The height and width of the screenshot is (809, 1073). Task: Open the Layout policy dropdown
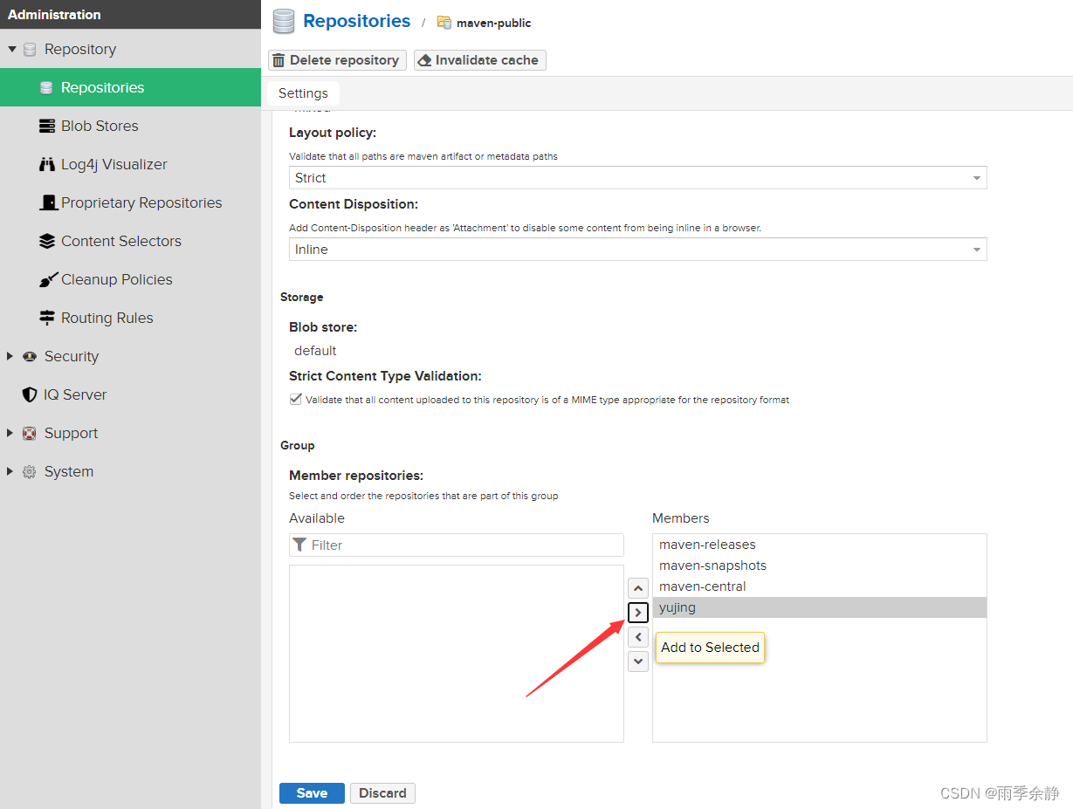tap(637, 178)
